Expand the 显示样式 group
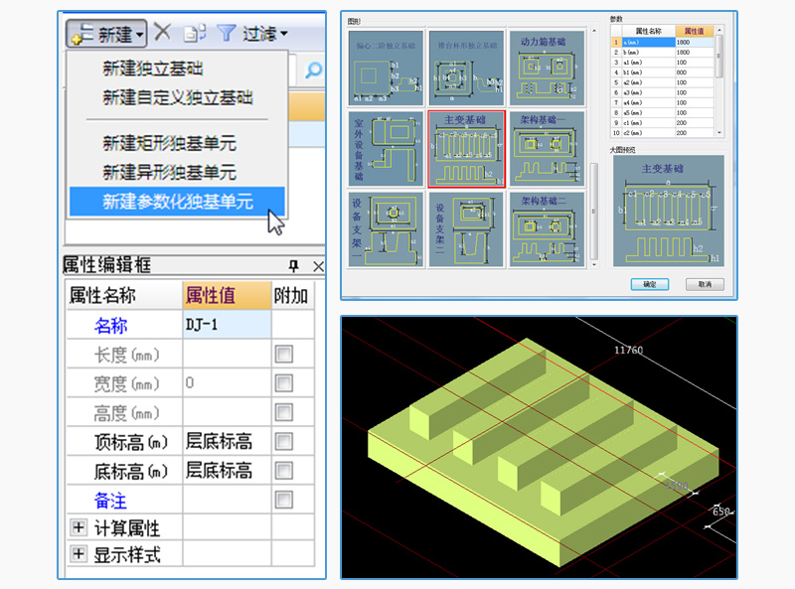 (79, 553)
